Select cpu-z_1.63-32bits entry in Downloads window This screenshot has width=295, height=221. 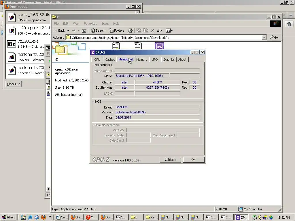[28, 17]
